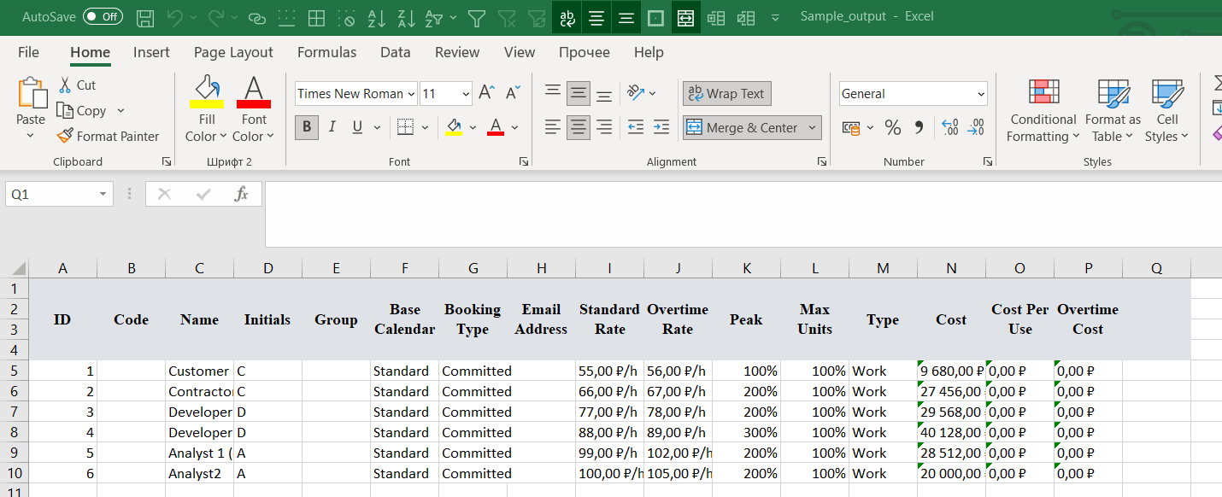The width and height of the screenshot is (1222, 497).
Task: Open the Format Painter
Action: 108,136
